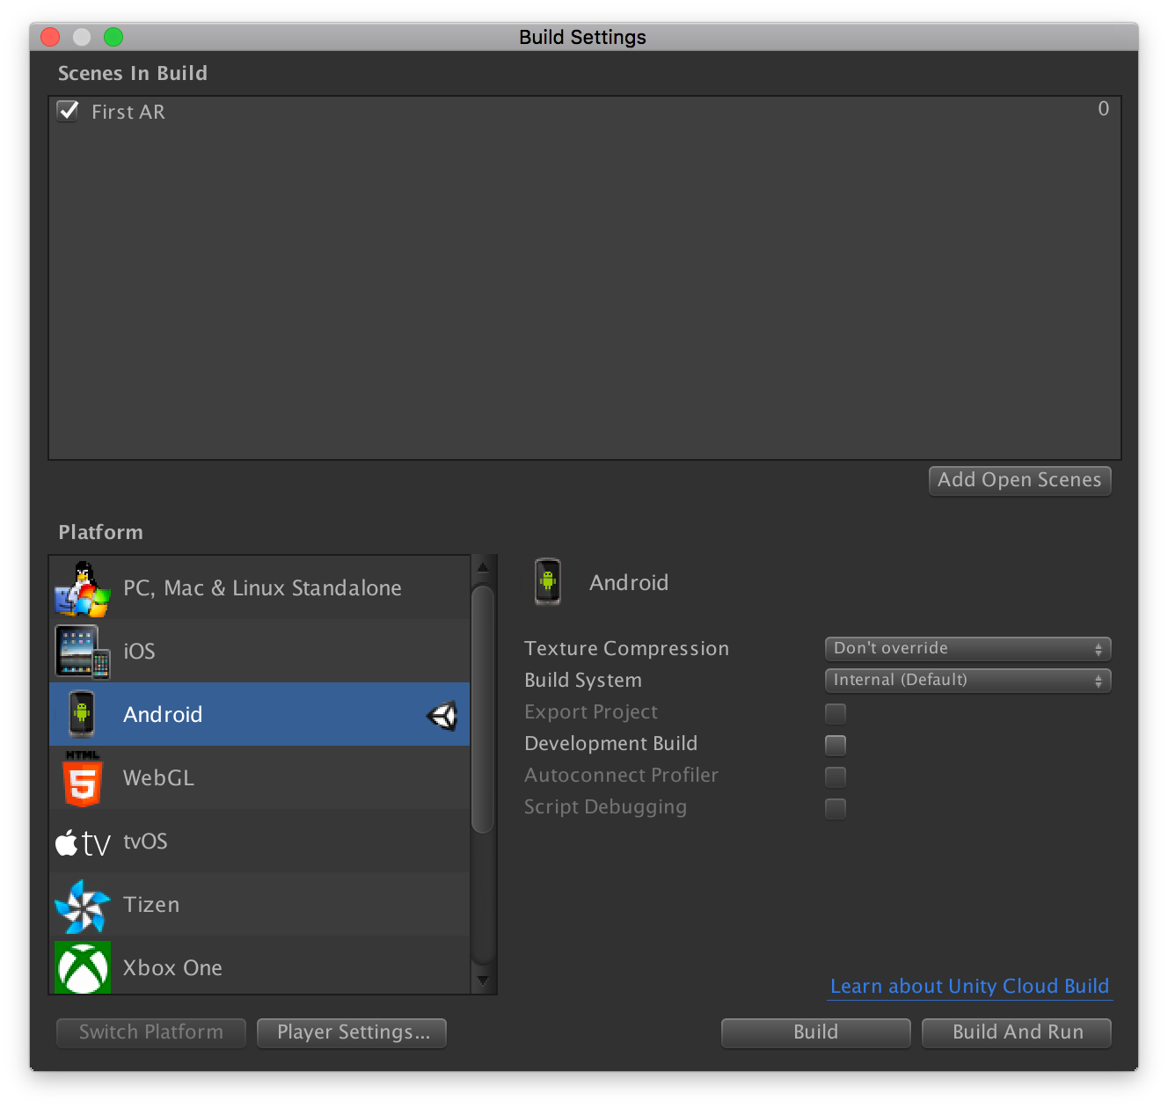This screenshot has width=1168, height=1108.
Task: Toggle the Script Debugging checkbox
Action: (x=836, y=808)
